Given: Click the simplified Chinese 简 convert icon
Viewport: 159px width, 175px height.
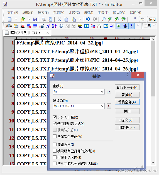Looking at the screenshot, I should (x=67, y=26).
